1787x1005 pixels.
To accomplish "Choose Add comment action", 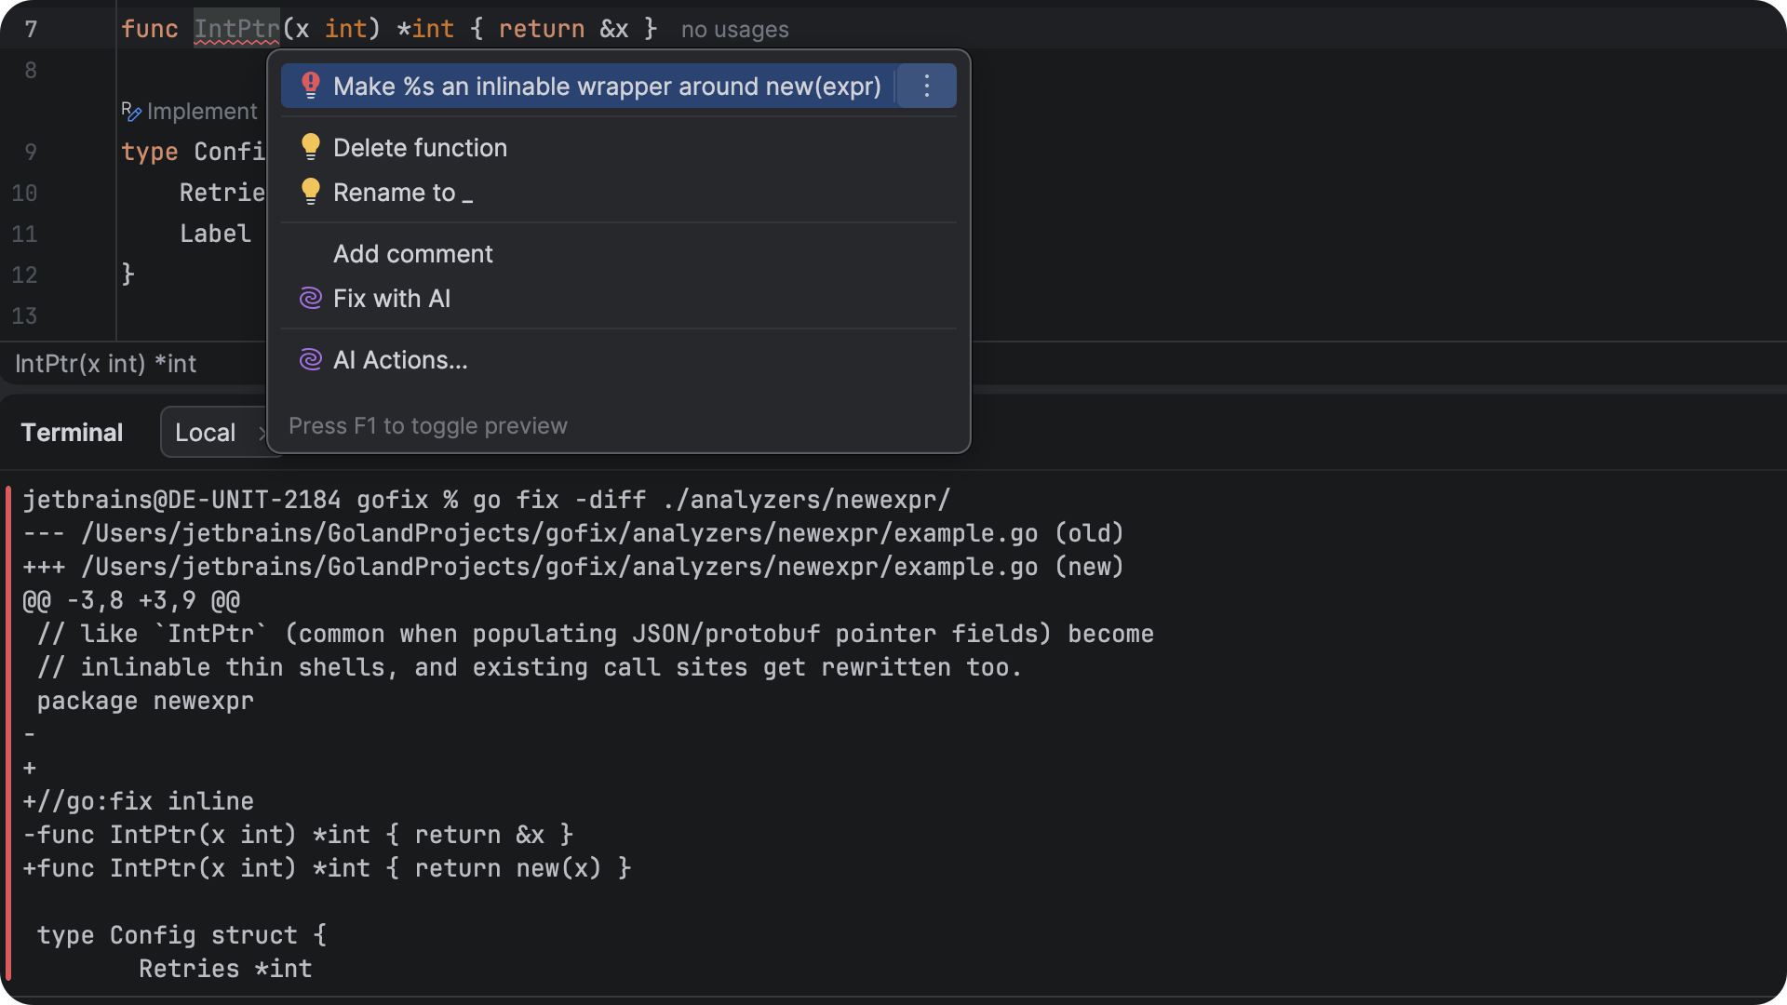I will (619, 253).
